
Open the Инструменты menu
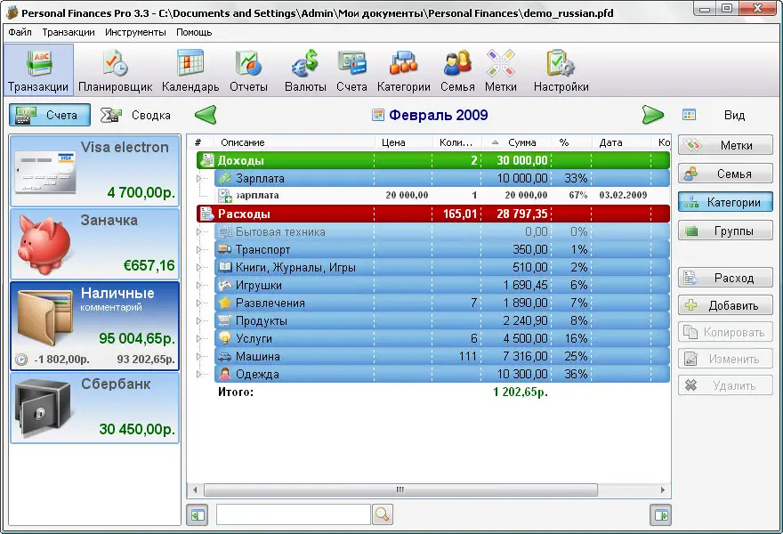coord(135,32)
